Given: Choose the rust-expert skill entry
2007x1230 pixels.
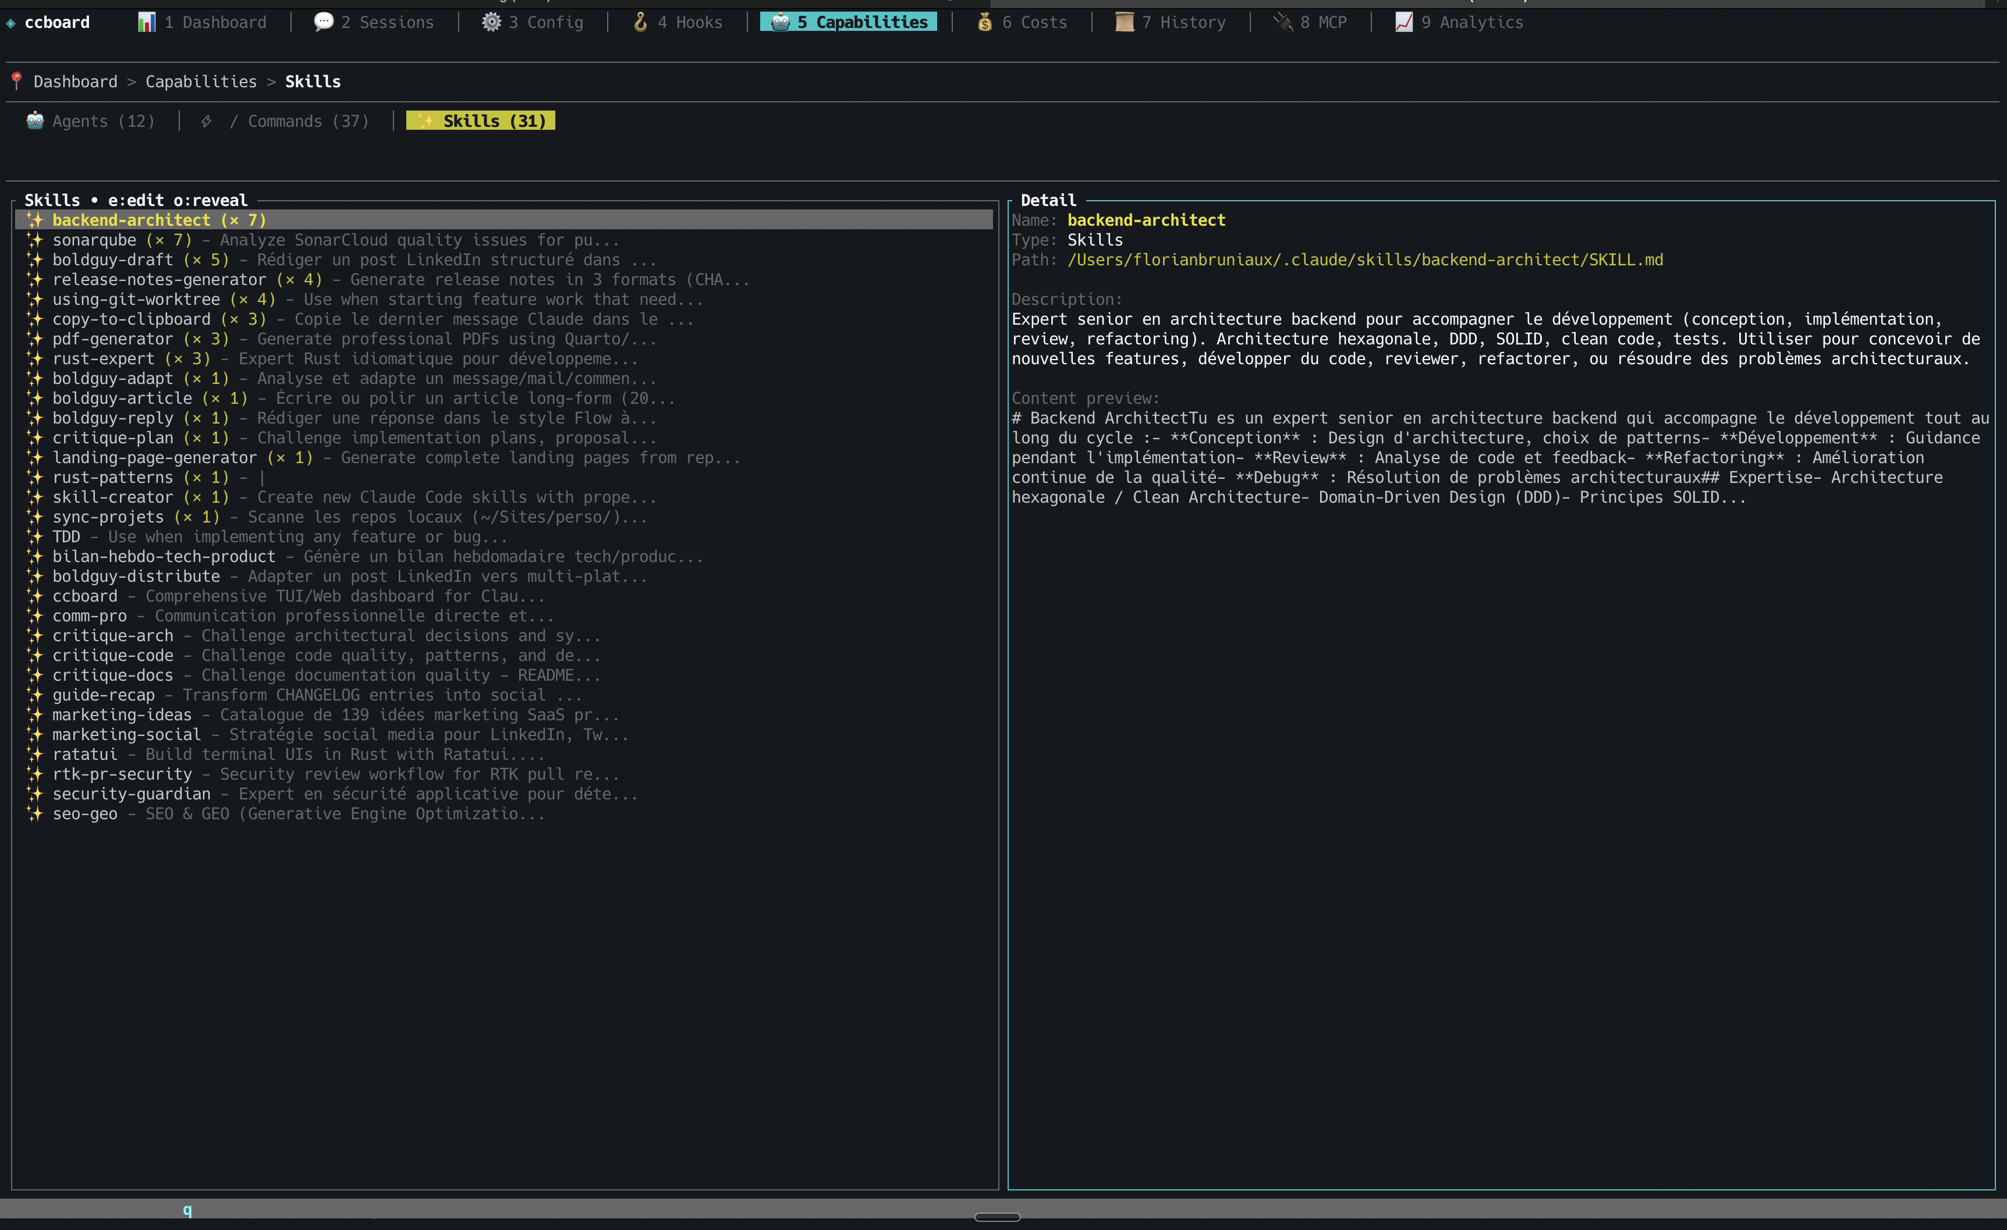Looking at the screenshot, I should click(x=104, y=359).
